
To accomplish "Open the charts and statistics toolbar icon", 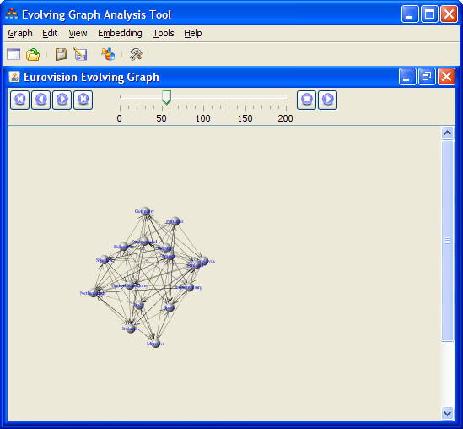I will pyautogui.click(x=108, y=54).
